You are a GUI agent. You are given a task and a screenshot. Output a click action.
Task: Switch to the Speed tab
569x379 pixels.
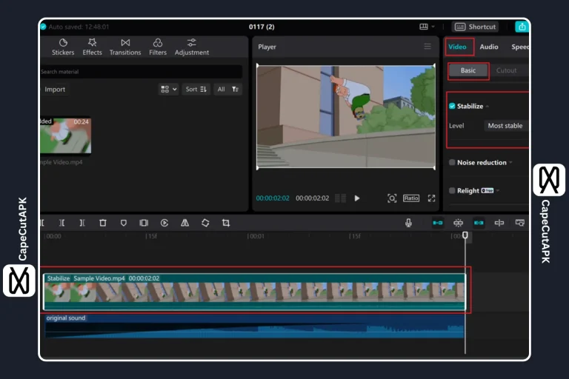click(519, 47)
